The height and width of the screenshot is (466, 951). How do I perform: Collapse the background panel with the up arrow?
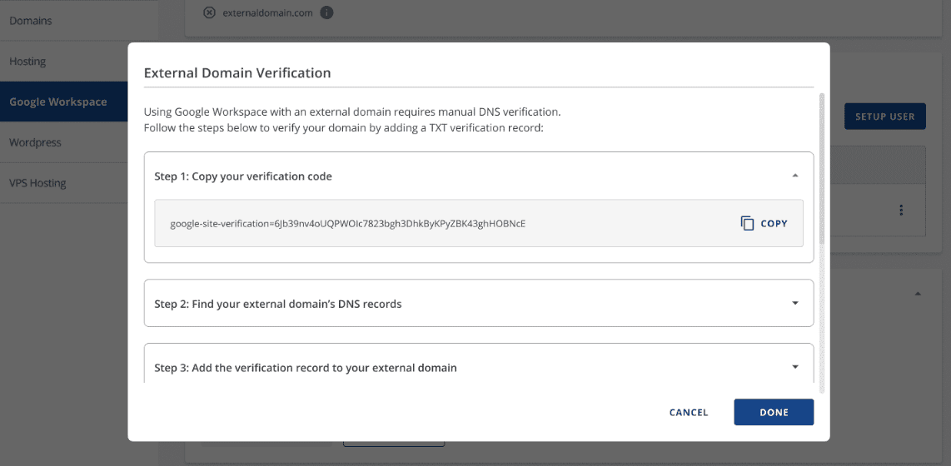pos(918,294)
